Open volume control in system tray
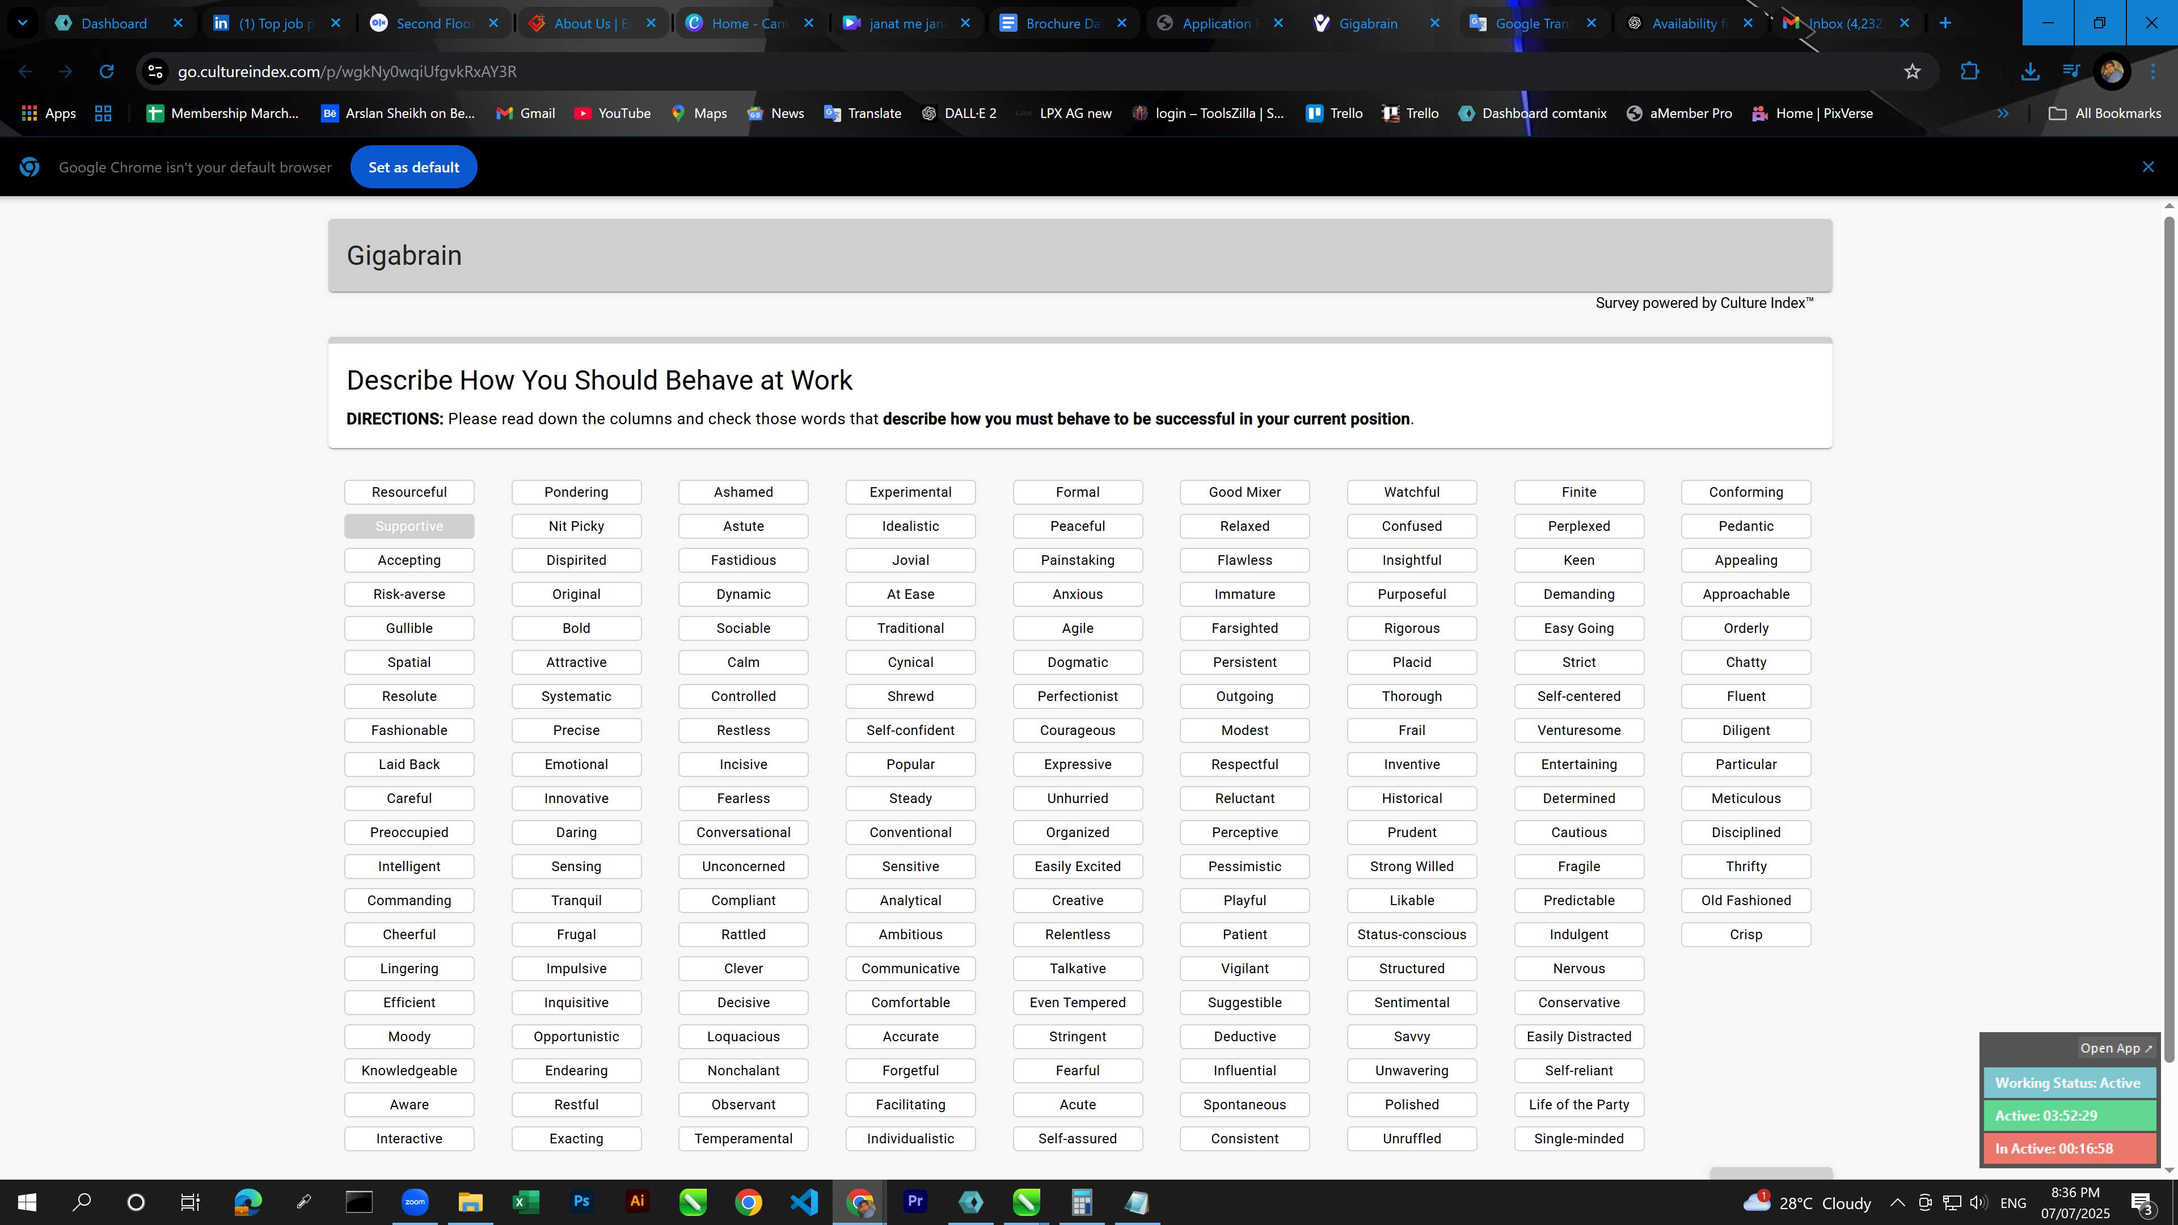Viewport: 2178px width, 1225px height. (1978, 1202)
